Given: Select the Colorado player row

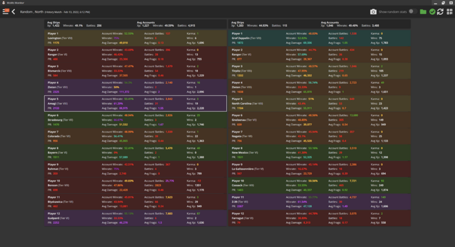Looking at the screenshot, I should tap(135, 136).
